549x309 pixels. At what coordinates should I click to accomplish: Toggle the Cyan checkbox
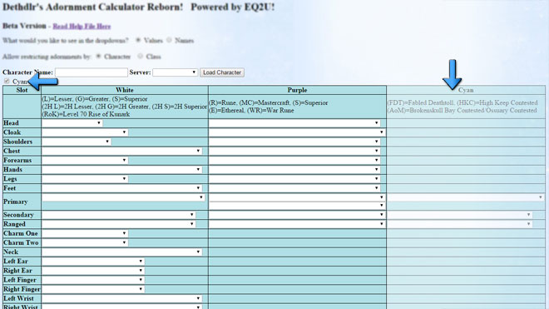(x=7, y=82)
